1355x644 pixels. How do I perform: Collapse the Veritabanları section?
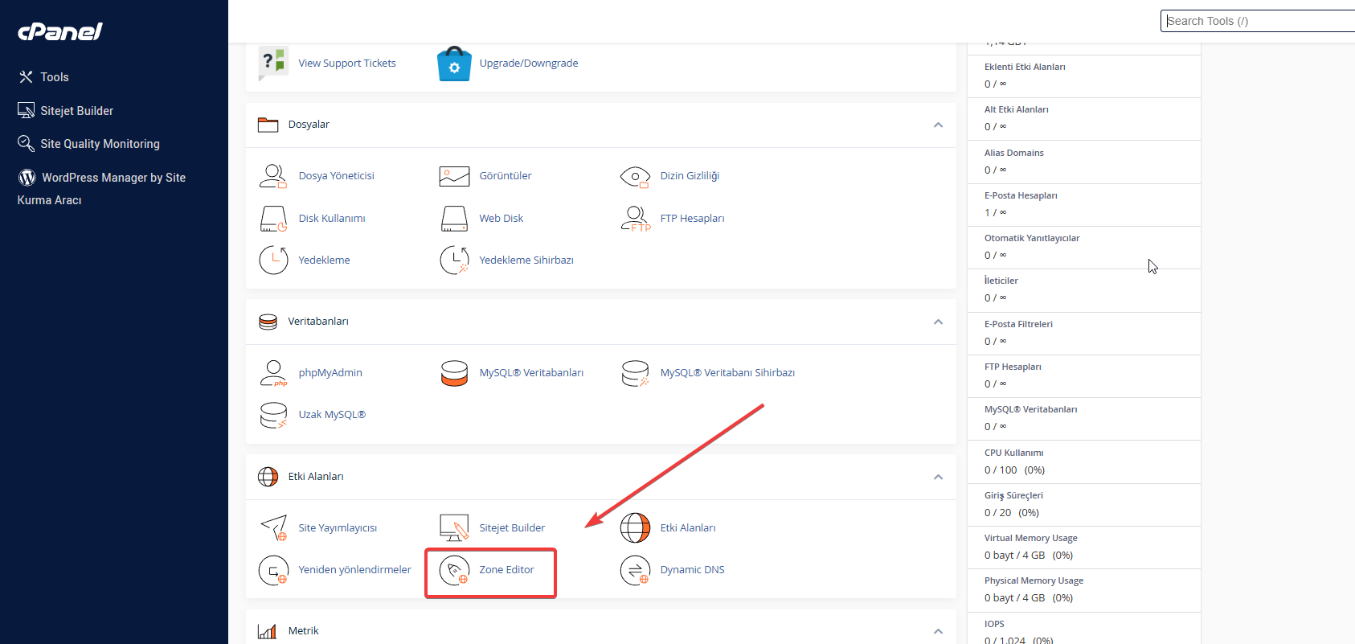[x=938, y=322]
